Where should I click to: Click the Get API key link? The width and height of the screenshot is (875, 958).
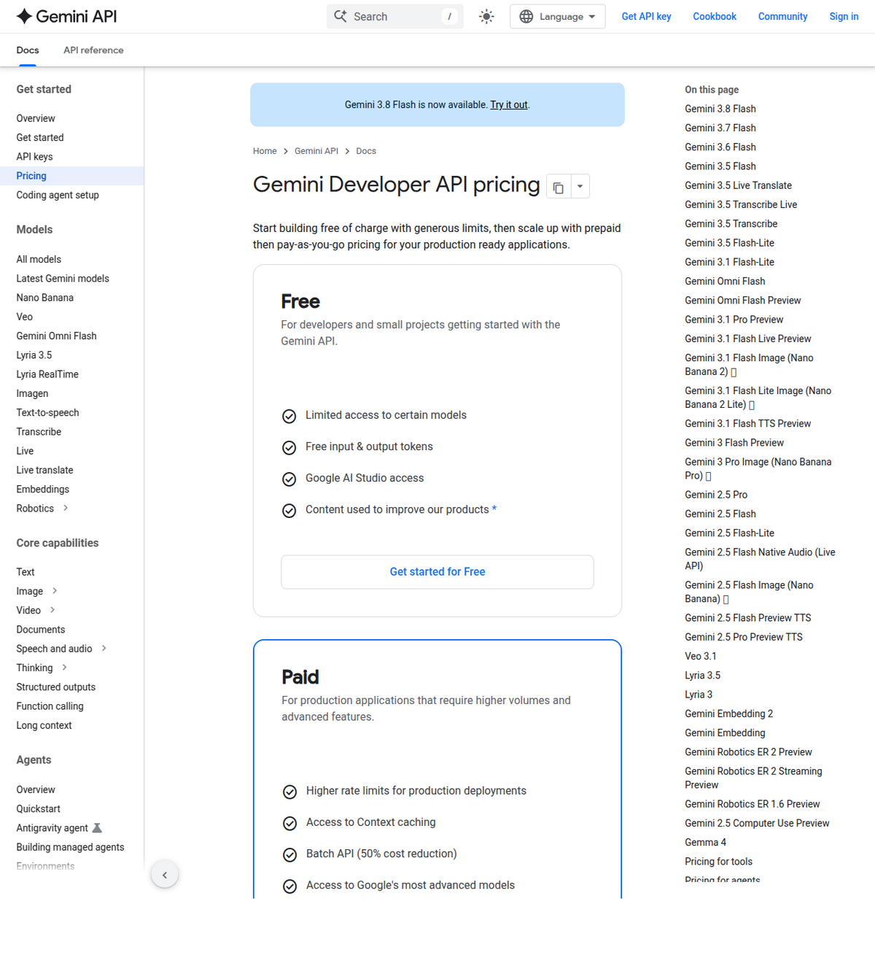pyautogui.click(x=646, y=16)
